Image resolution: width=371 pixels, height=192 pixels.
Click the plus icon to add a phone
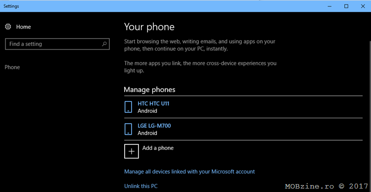point(131,151)
